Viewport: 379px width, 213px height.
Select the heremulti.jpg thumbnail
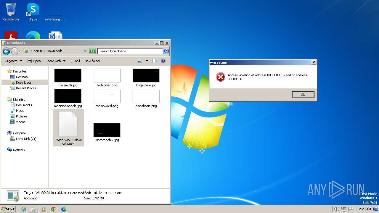(x=68, y=75)
